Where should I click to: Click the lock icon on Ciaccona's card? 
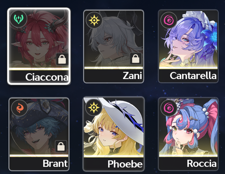(x=62, y=59)
